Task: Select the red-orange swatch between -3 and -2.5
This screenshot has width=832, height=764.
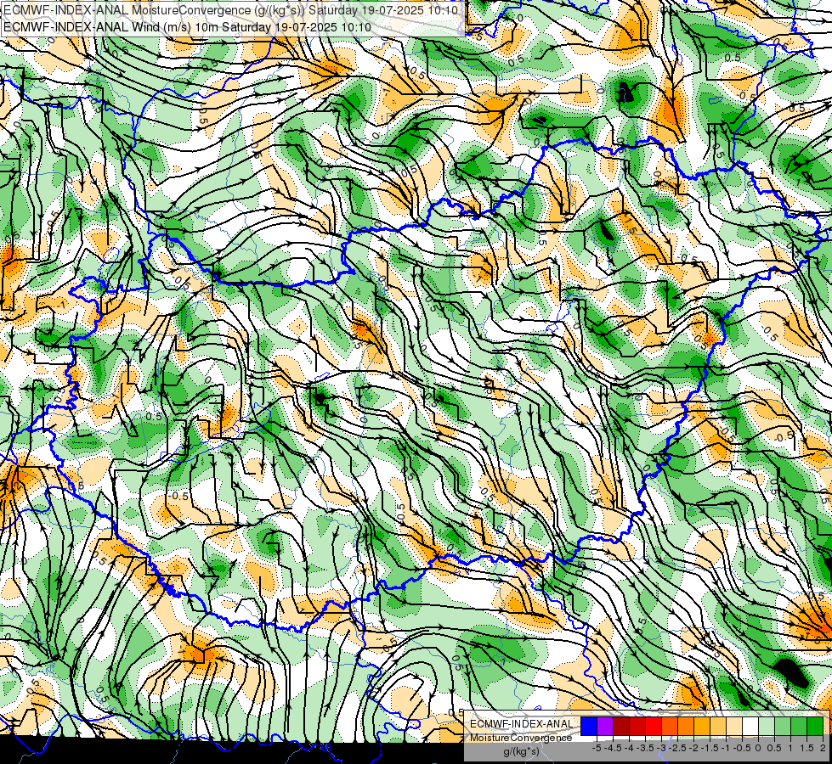Action: tap(670, 727)
